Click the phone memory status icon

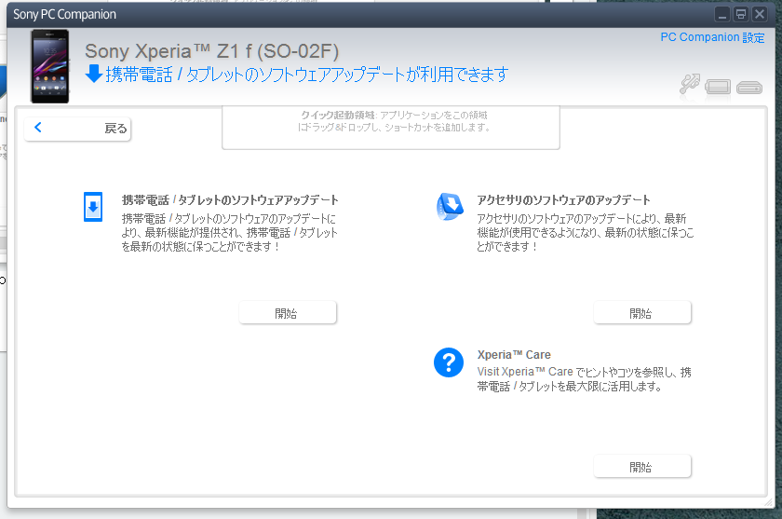click(x=718, y=87)
